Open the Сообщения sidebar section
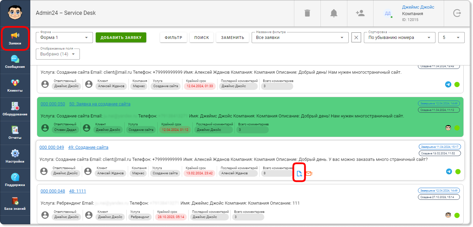The image size is (473, 227). [15, 62]
